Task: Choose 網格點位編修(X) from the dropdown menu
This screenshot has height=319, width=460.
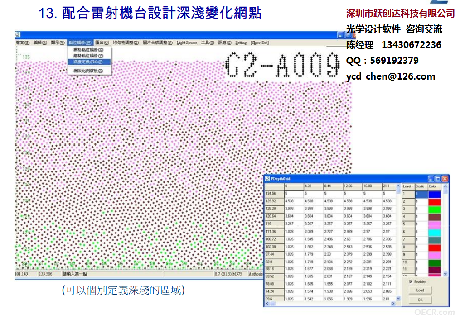Action: (x=89, y=50)
